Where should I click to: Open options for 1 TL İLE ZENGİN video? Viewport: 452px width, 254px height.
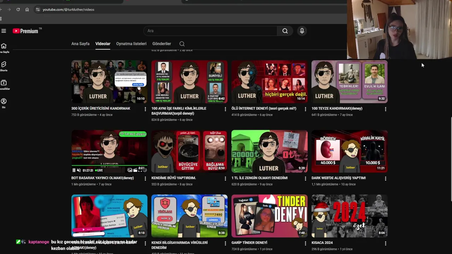click(x=305, y=179)
